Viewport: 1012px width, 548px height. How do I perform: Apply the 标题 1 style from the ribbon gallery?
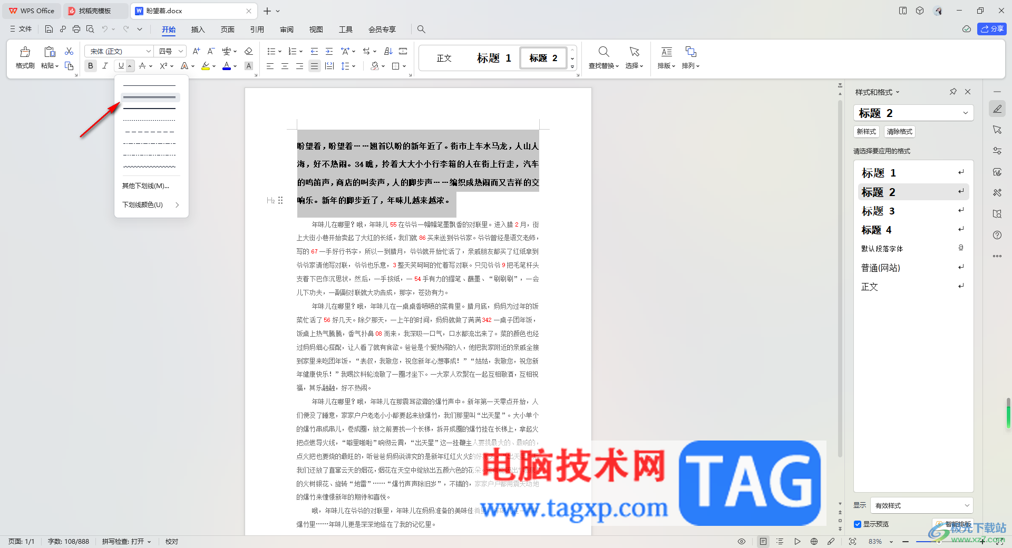(494, 58)
